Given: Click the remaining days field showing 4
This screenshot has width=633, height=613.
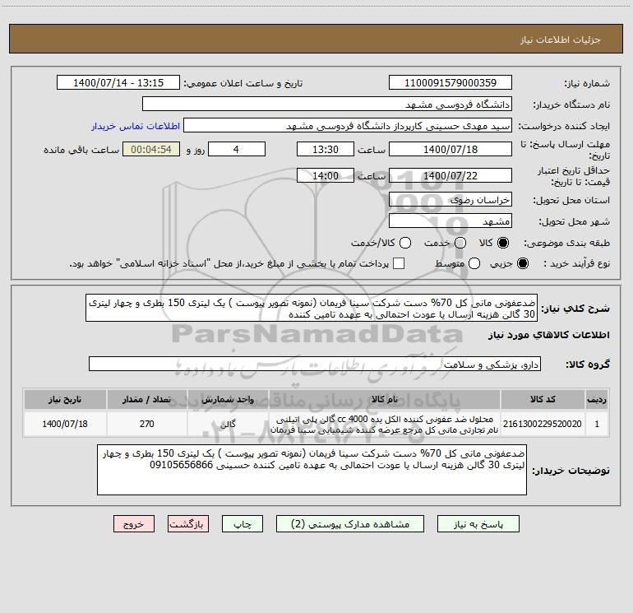Looking at the screenshot, I should [237, 149].
